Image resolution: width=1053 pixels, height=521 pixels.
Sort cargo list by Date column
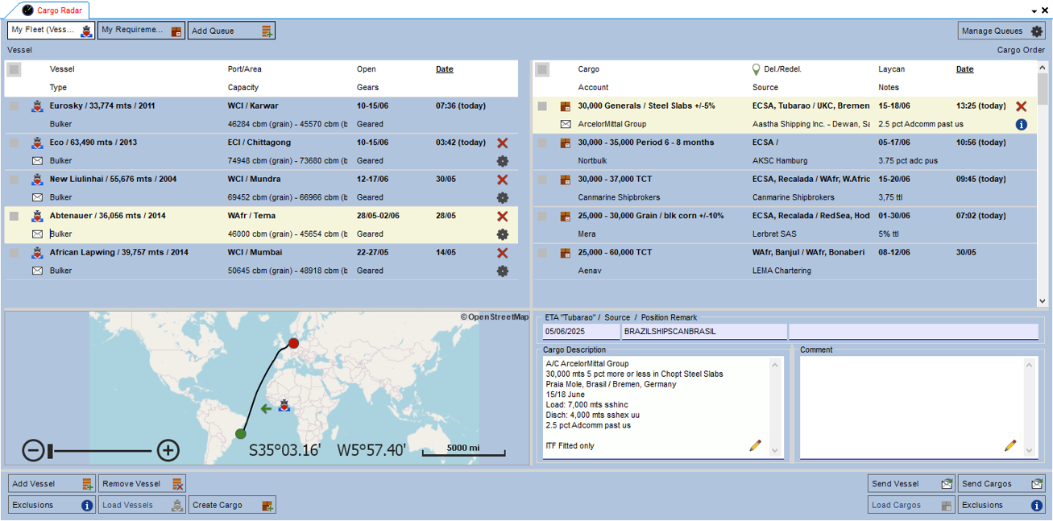pyautogui.click(x=965, y=69)
